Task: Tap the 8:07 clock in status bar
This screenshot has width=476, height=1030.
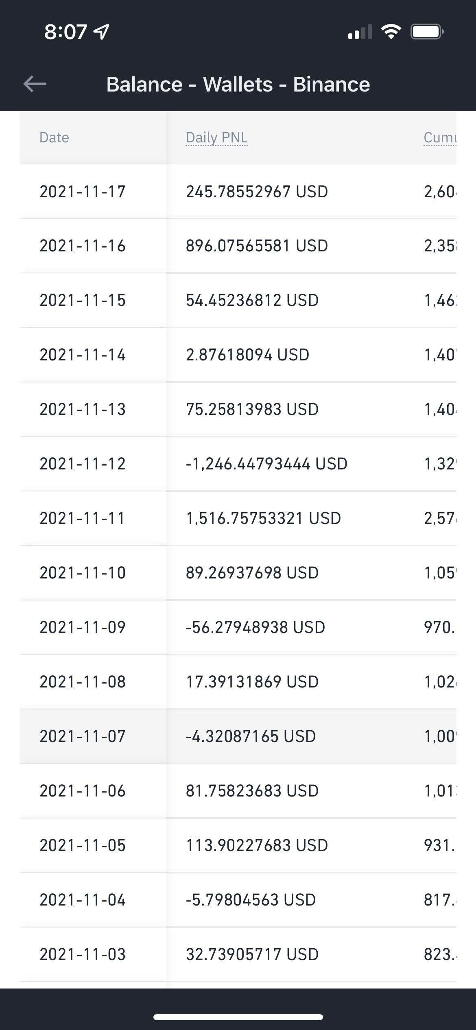Action: 66,32
